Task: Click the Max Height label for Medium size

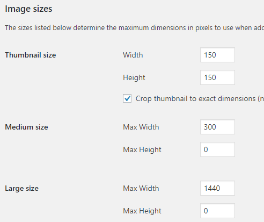Action: point(142,150)
